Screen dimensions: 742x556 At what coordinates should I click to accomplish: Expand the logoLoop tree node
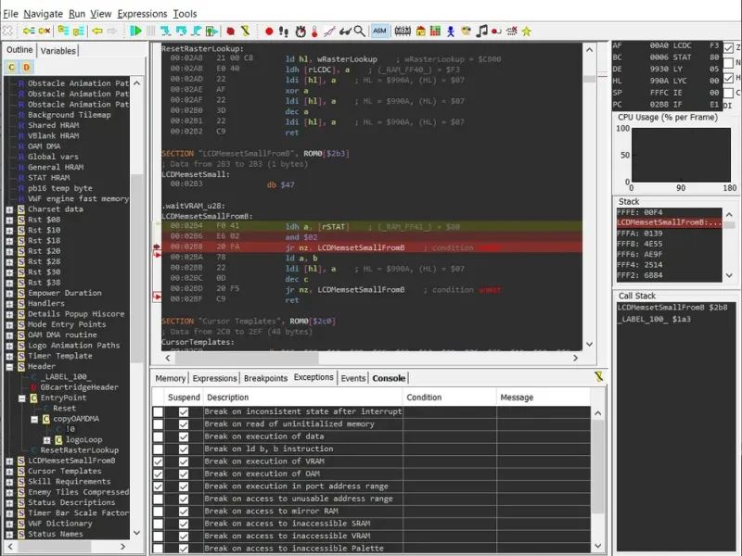[46, 439]
